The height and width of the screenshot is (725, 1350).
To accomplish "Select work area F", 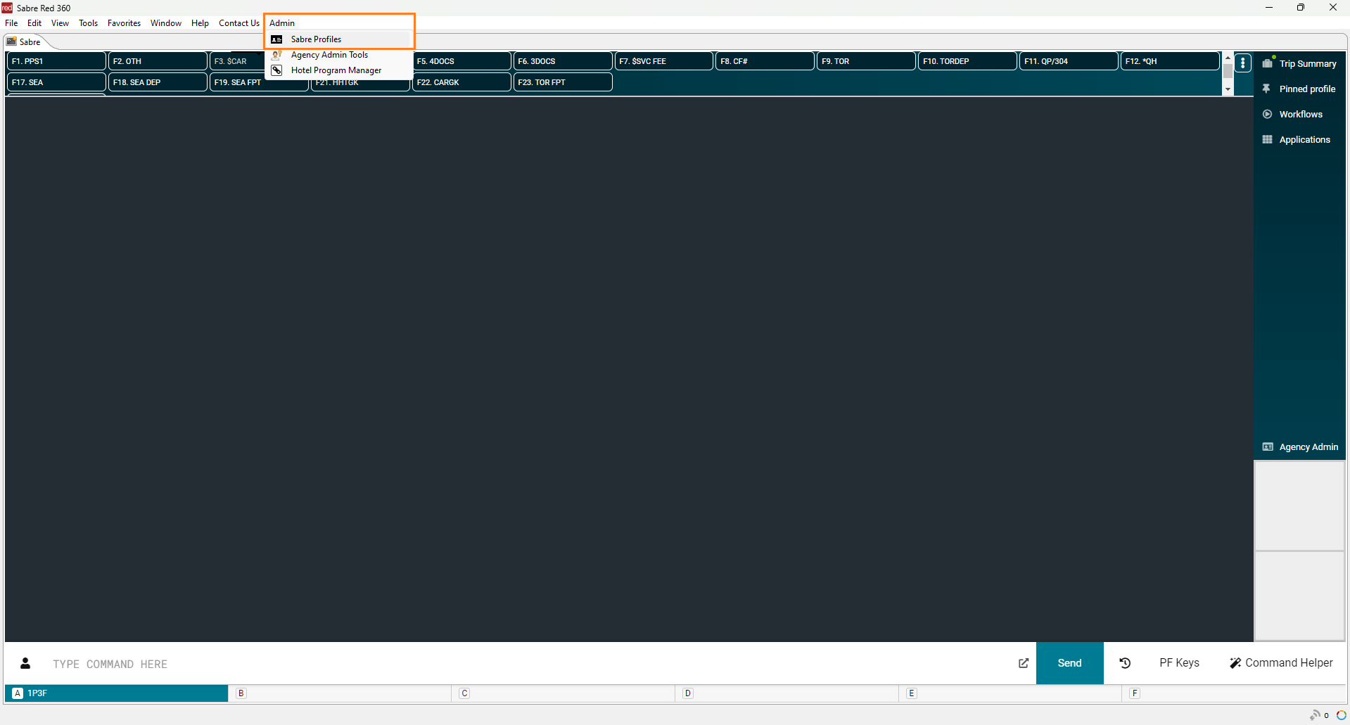I will (1234, 693).
